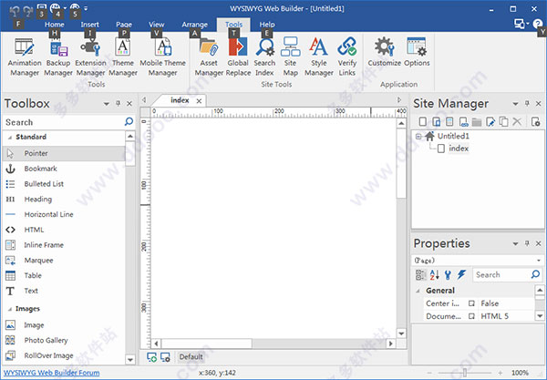547x380 pixels.
Task: Open the Properties panel options dropdown
Action: click(x=515, y=243)
